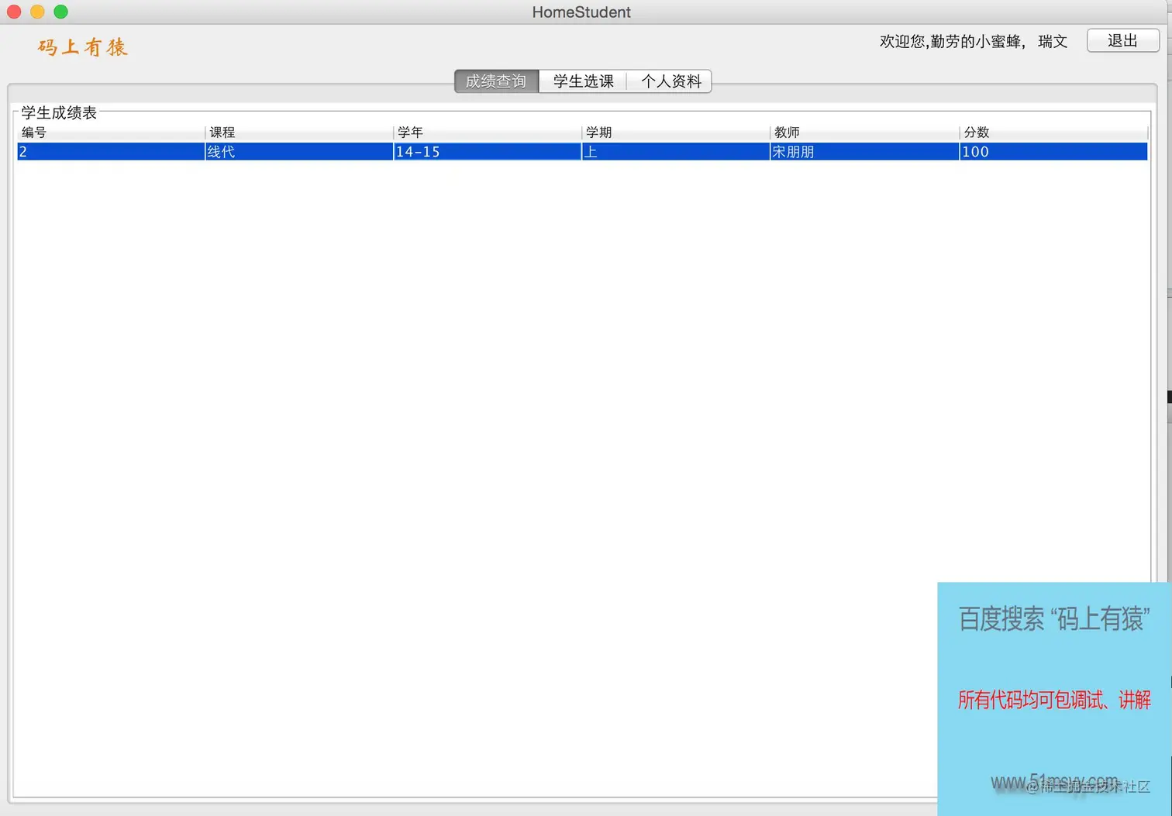This screenshot has width=1172, height=816.
Task: Sort table by 课程 column header
Action: 299,133
